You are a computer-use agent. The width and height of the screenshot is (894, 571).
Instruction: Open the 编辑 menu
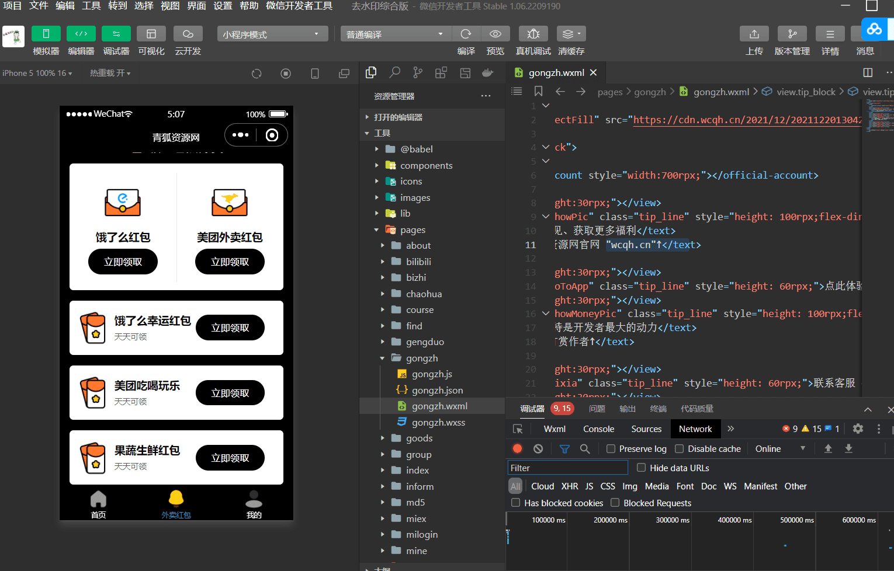point(65,6)
